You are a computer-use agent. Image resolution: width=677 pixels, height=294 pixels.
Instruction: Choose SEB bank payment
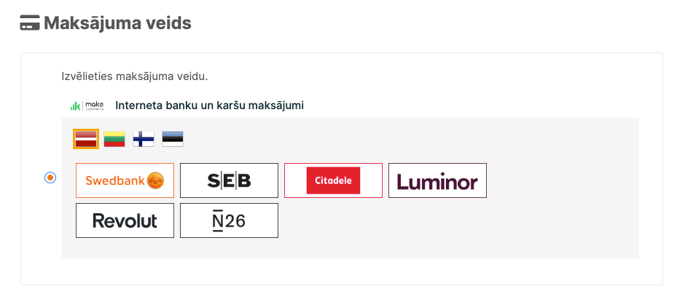[x=229, y=180]
